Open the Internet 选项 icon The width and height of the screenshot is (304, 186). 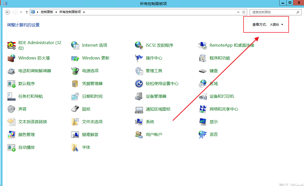75,45
